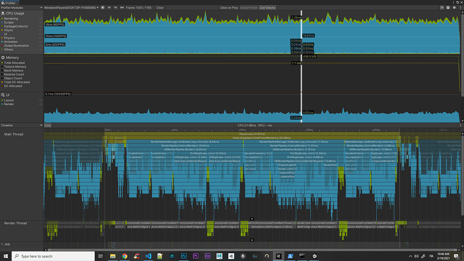Toggle the Rendering category color swatch
Screen dimensions: 464x261
tap(2, 19)
